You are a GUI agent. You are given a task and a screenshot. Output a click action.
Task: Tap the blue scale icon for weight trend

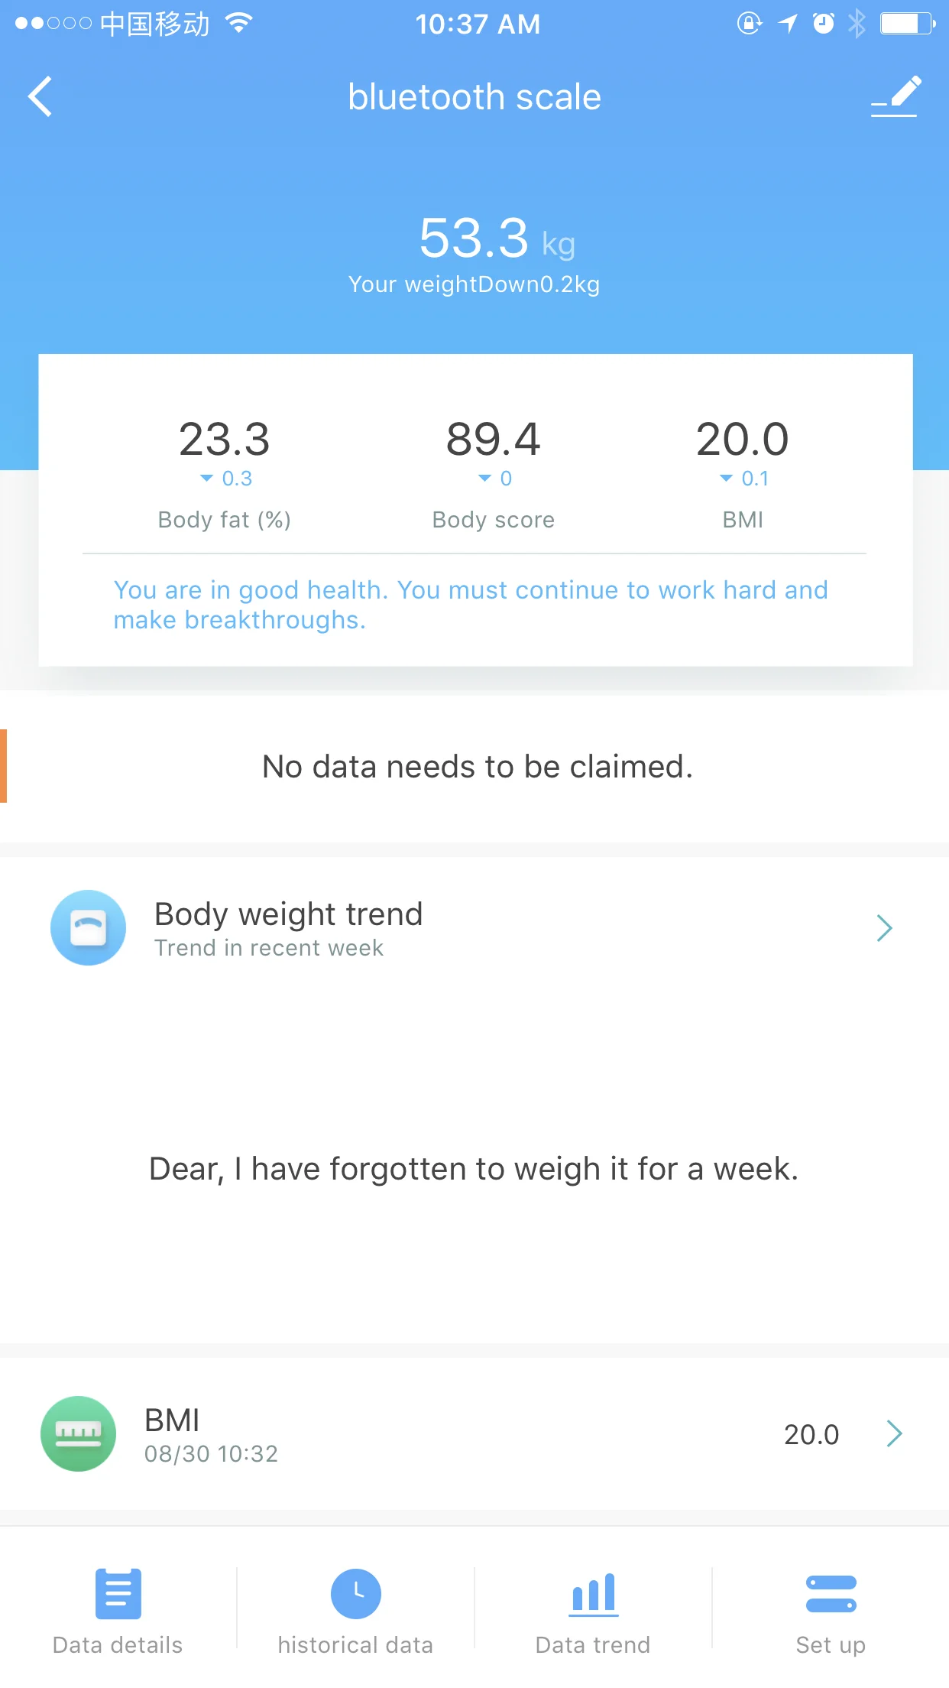(x=88, y=927)
